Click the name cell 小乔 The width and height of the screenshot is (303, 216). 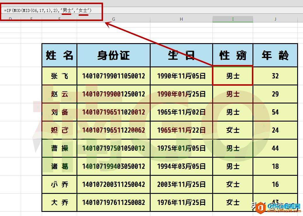pos(59,184)
